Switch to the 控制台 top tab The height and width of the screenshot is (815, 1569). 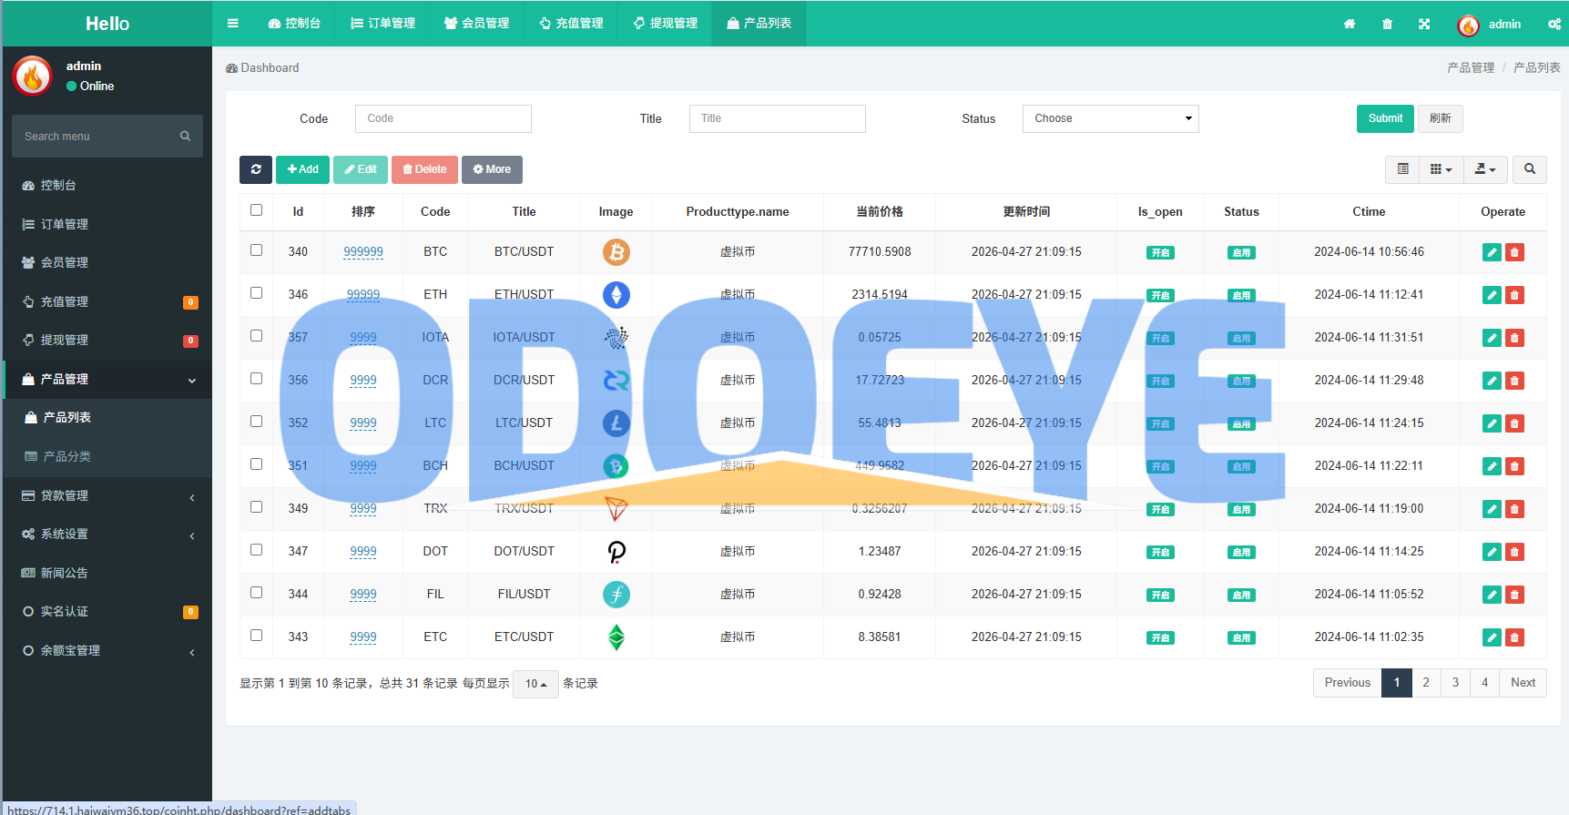tap(294, 24)
